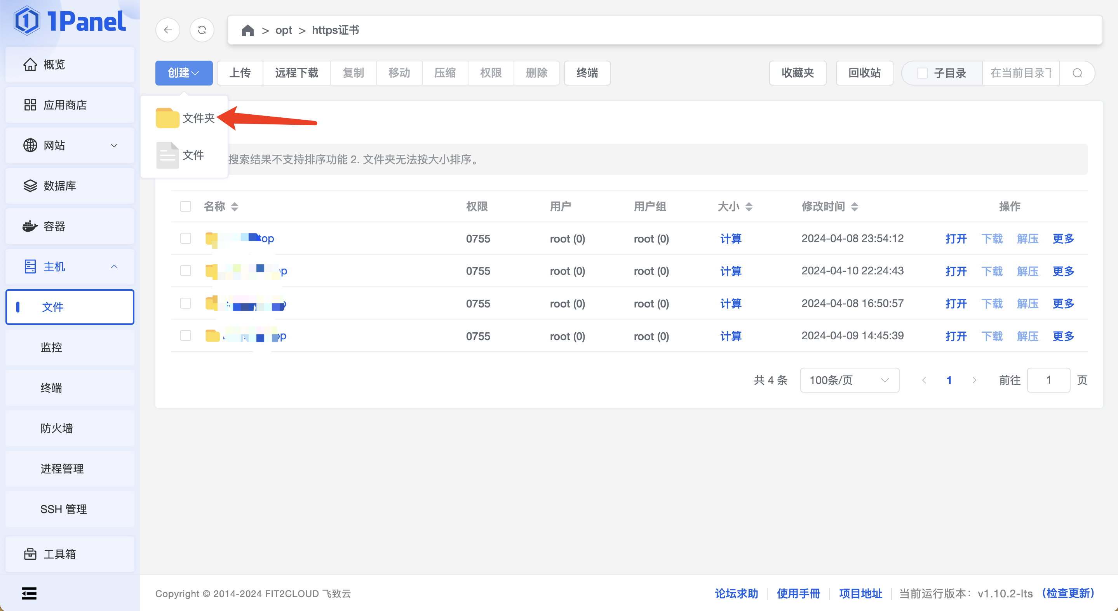Open folder modified 2024-04-09 14:45:39 via its icon
The width and height of the screenshot is (1118, 611).
click(x=212, y=336)
